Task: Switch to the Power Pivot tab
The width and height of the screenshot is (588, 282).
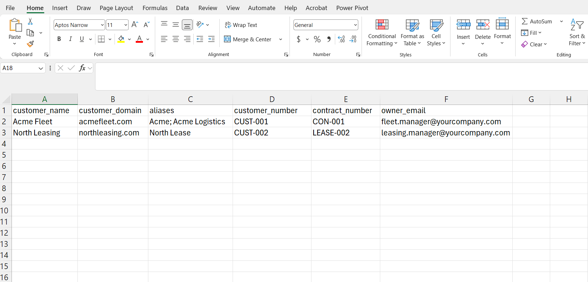Action: pos(352,8)
